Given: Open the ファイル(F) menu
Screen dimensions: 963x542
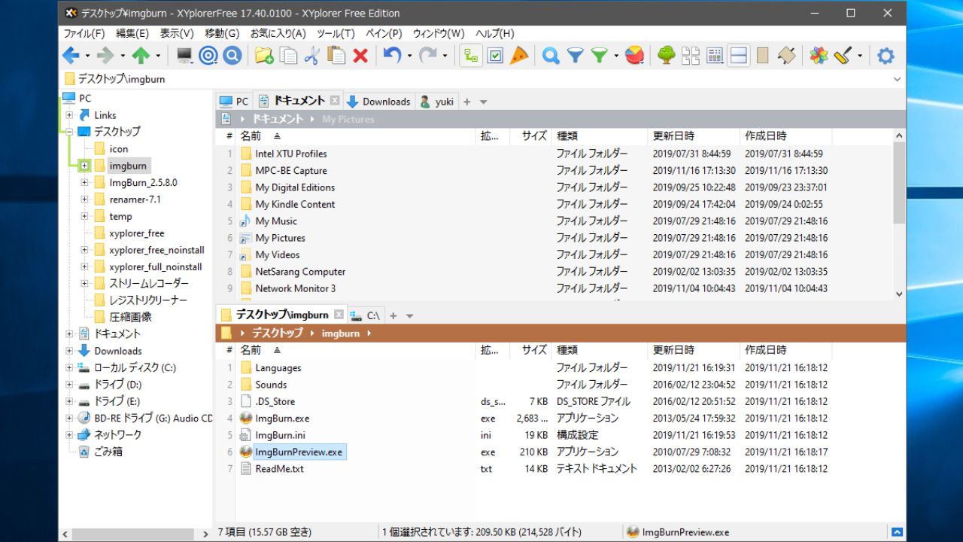Looking at the screenshot, I should coord(84,33).
